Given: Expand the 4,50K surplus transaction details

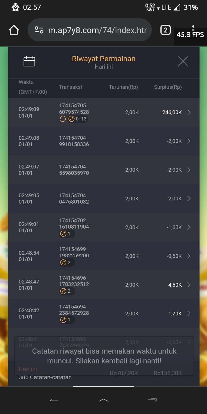Looking at the screenshot, I should [x=189, y=285].
